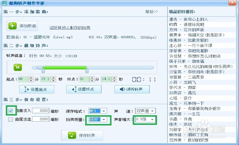Click the 终点 seconds field showing 14.1

pyautogui.click(x=106, y=79)
